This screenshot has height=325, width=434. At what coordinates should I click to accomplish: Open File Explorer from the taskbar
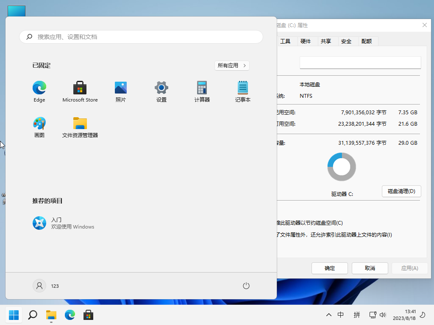[x=51, y=315]
